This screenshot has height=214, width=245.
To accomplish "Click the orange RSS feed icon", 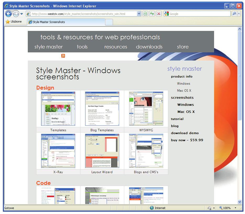I will pos(63,56).
